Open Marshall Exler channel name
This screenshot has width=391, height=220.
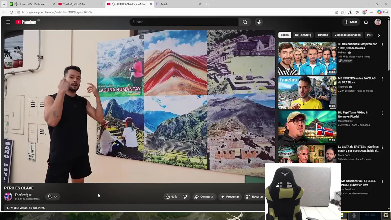tap(345, 121)
